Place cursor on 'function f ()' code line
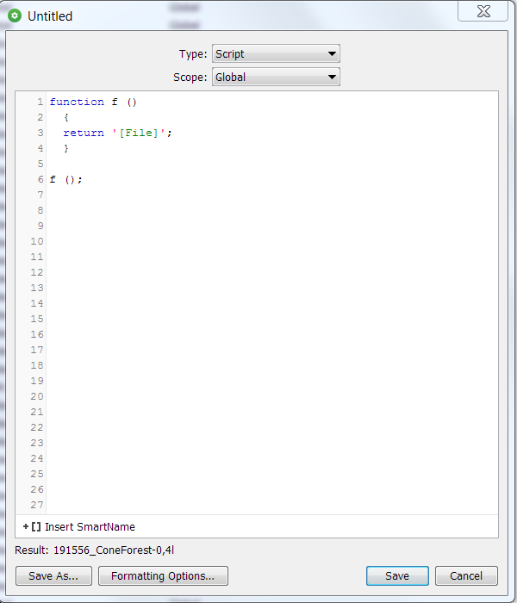517x603 pixels. [93, 102]
